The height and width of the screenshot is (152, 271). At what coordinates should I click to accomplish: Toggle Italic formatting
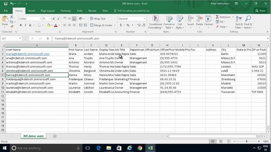[x=25, y=25]
